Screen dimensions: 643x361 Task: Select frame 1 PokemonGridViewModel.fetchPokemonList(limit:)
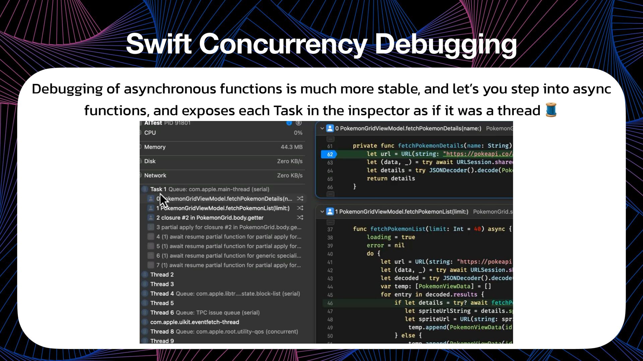point(222,208)
